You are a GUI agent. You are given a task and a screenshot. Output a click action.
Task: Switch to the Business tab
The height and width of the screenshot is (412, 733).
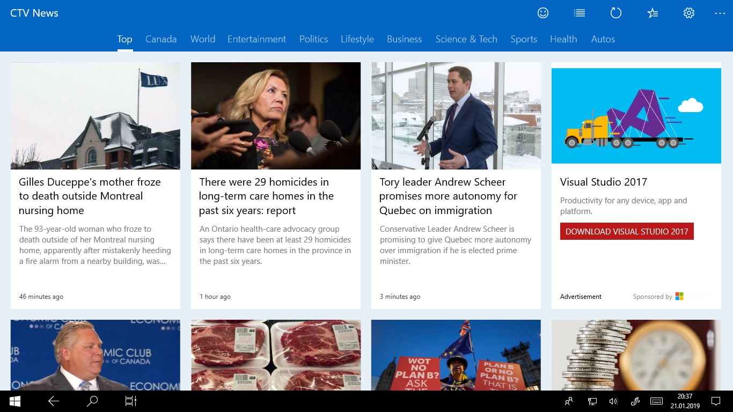pos(405,39)
